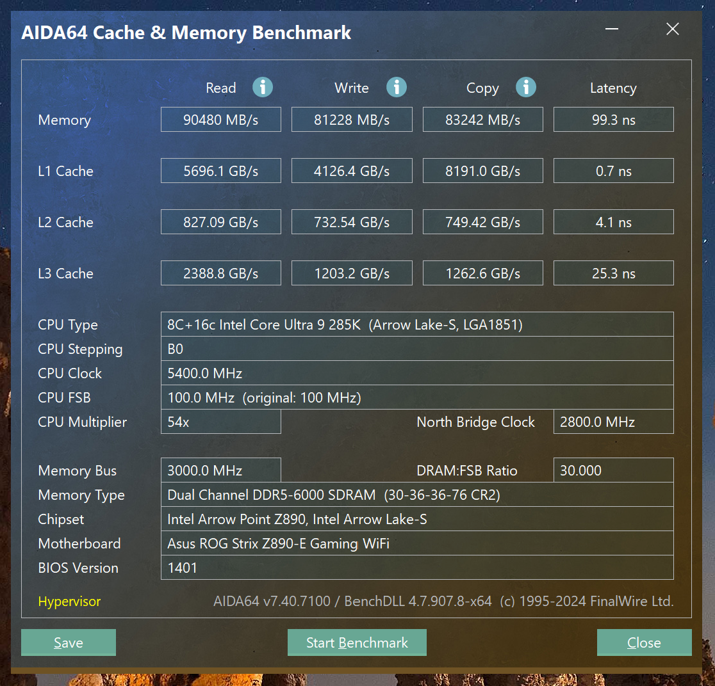Click the CPU Stepping field B0
The image size is (715, 686).
coord(417,349)
